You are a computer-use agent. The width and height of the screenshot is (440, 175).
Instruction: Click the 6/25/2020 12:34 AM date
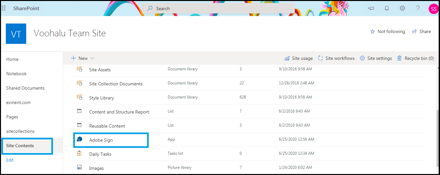click(296, 153)
